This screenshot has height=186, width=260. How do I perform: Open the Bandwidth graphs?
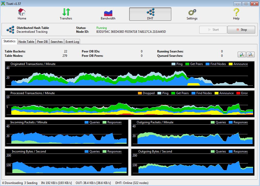pos(108,14)
